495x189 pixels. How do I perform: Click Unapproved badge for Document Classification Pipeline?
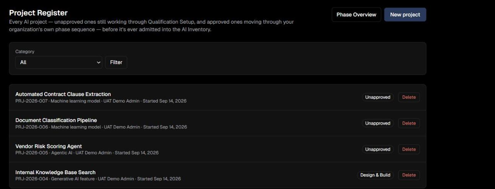coord(378,123)
